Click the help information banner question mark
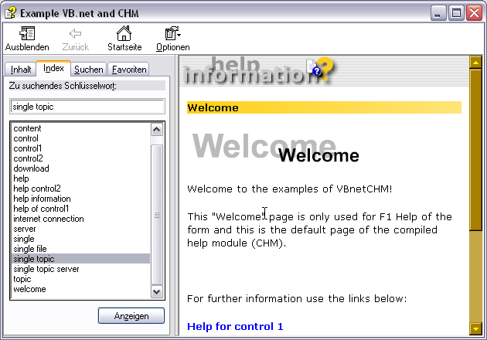The image size is (487, 340). [323, 70]
